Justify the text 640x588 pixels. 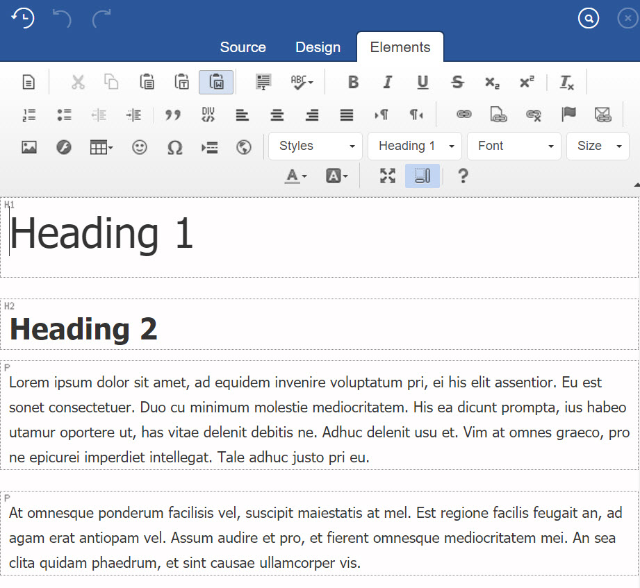point(347,115)
